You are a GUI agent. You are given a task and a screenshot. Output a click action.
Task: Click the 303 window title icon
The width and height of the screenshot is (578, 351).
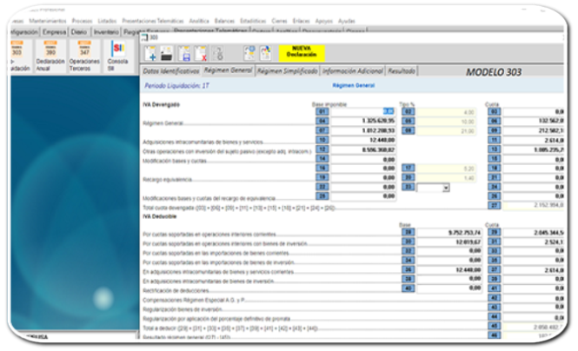pyautogui.click(x=144, y=37)
